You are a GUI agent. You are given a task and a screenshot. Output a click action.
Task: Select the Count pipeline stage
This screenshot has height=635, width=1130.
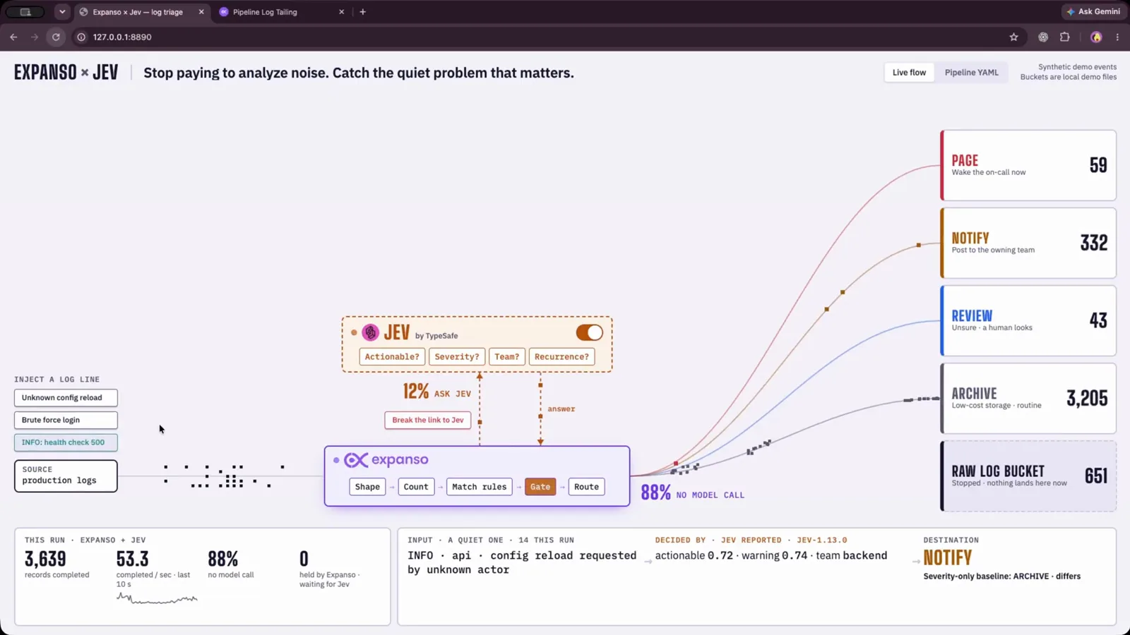(x=416, y=487)
